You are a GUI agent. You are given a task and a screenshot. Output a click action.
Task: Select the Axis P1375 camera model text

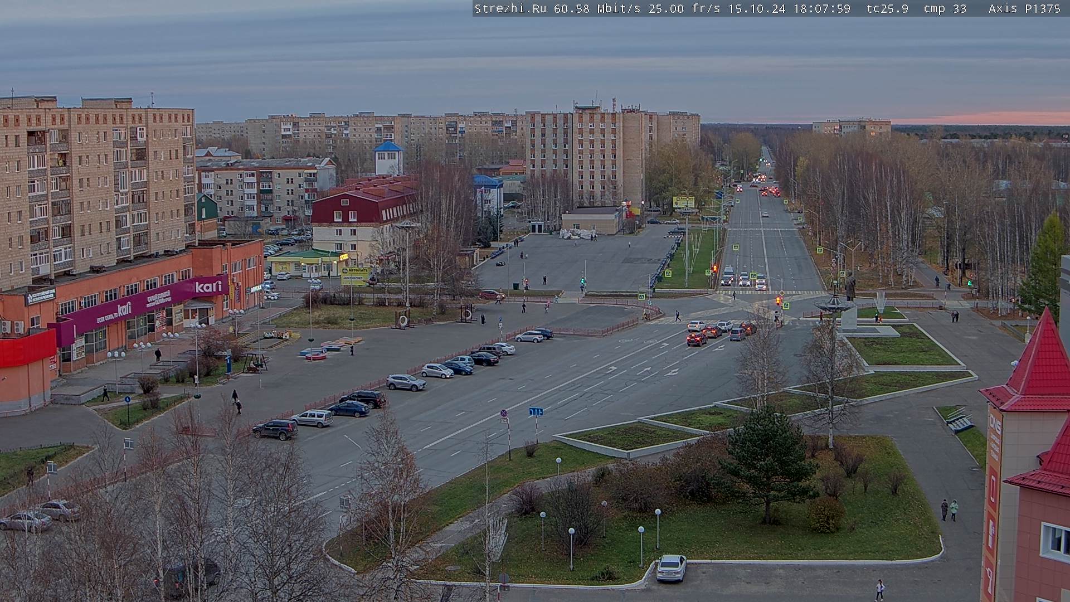pyautogui.click(x=1024, y=8)
